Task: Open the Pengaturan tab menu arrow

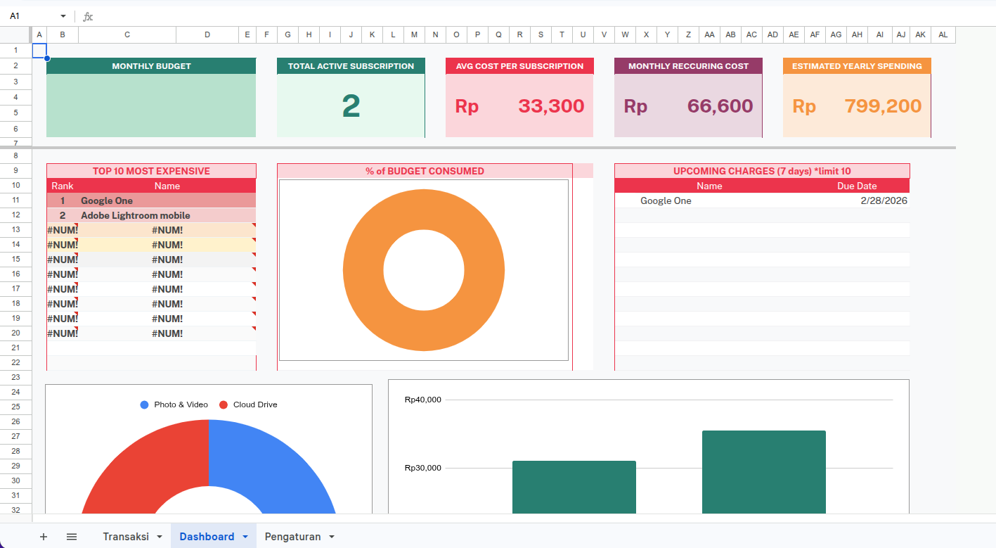Action: 332,537
